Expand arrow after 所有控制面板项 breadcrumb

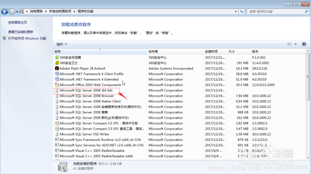coord(74,11)
